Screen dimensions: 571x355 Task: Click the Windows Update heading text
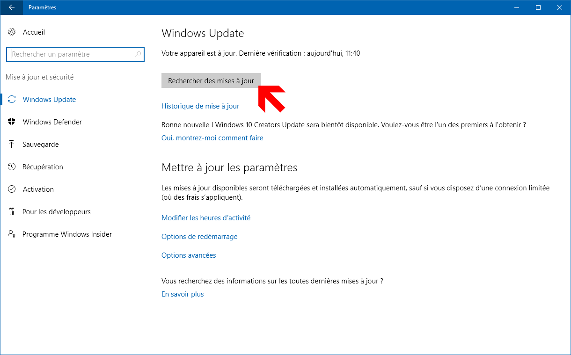[203, 33]
